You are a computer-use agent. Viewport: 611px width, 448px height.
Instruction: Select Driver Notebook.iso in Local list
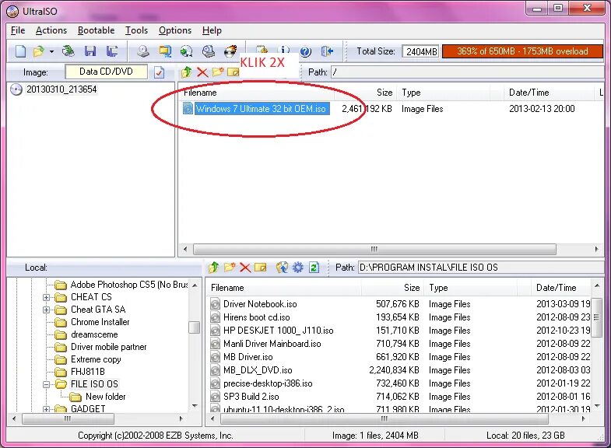[260, 304]
